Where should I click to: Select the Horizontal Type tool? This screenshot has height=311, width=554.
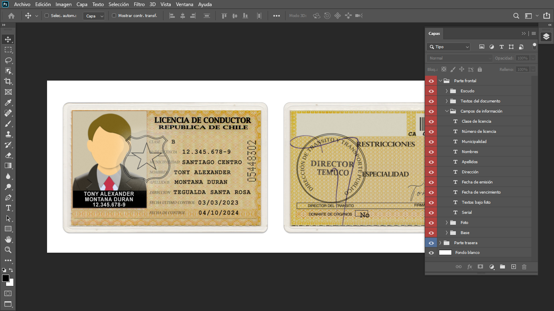coord(8,208)
